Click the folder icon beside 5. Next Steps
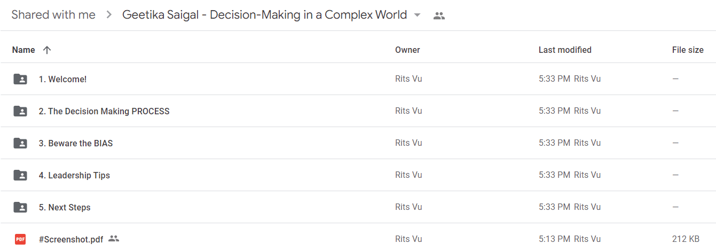Screen dimensions: 716x251 click(20, 207)
